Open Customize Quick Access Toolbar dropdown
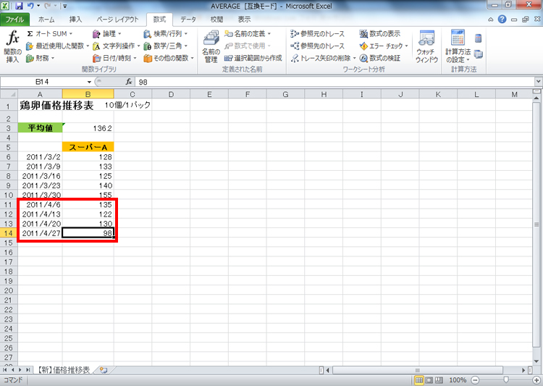This screenshot has width=543, height=386. [64, 6]
